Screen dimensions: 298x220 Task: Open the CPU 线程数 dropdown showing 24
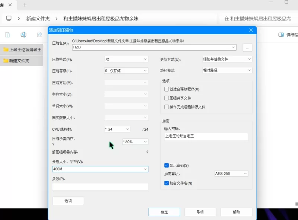117,129
